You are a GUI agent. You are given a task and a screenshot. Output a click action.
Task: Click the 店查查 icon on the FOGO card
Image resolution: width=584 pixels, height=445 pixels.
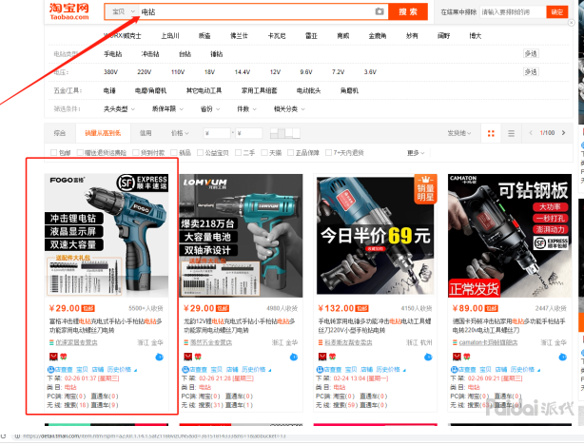(50, 369)
